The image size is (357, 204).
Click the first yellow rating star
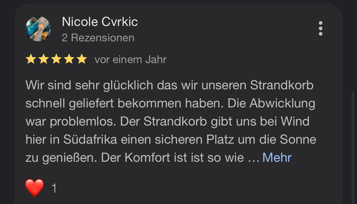coord(31,59)
